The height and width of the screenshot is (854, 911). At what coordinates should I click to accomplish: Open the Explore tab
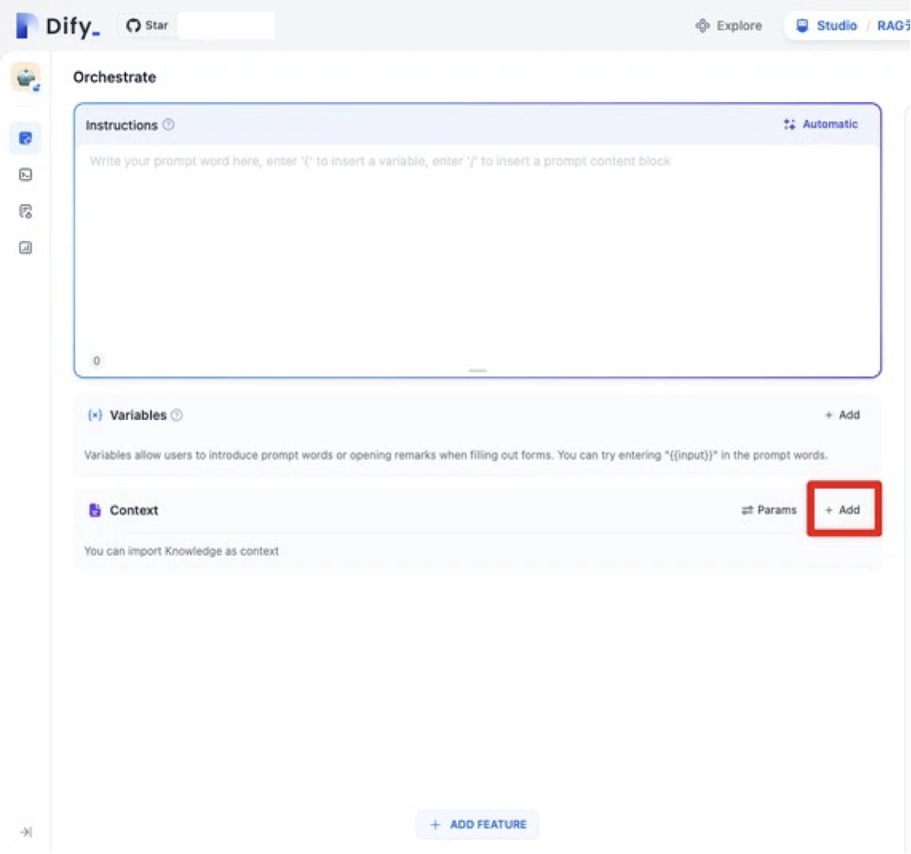728,26
